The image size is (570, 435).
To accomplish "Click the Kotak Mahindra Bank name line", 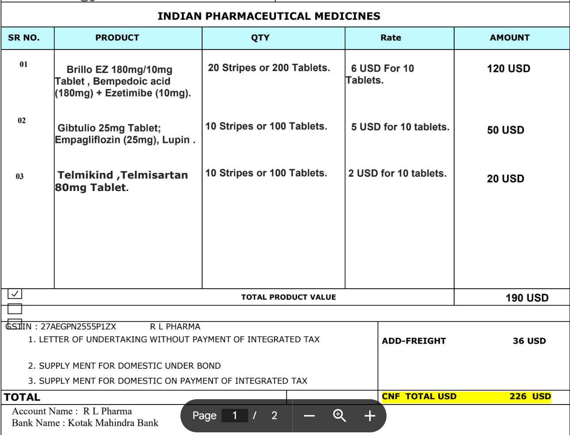I will [x=85, y=423].
